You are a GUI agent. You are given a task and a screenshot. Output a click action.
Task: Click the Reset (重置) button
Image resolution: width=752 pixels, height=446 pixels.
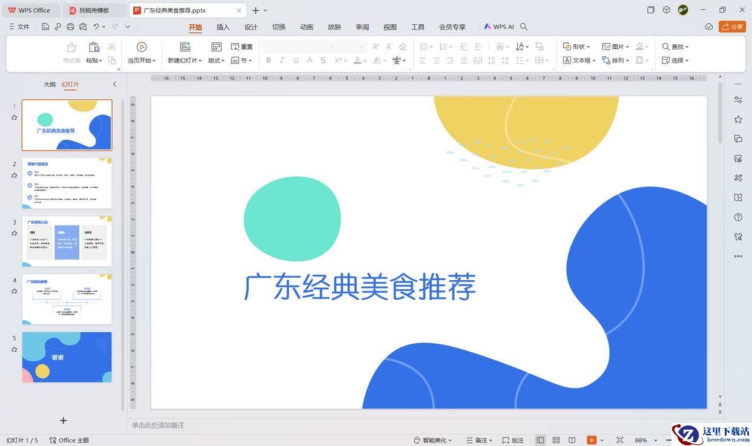242,47
